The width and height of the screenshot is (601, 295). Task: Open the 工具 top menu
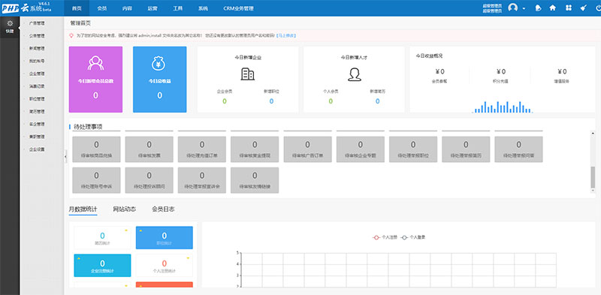coord(178,8)
